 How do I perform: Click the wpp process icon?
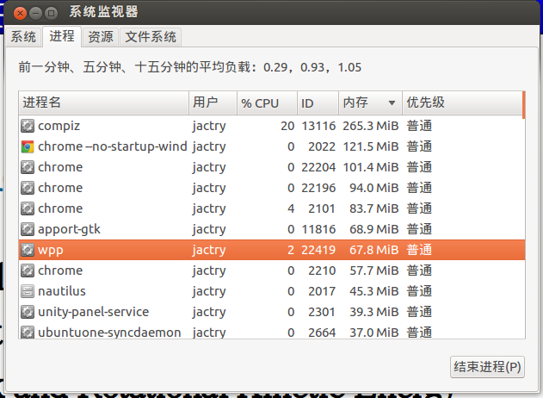point(28,250)
